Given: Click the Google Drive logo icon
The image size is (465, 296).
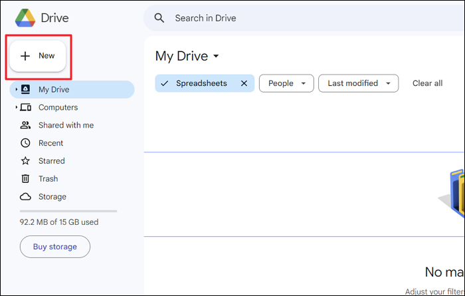Looking at the screenshot, I should (x=25, y=18).
